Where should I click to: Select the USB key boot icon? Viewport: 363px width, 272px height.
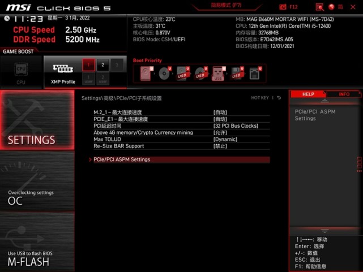pos(219,74)
